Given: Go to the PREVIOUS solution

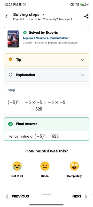Looking at the screenshot, I should [17, 196].
